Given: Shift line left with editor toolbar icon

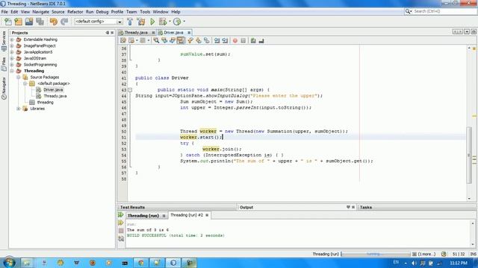Looking at the screenshot, I should tap(217, 40).
